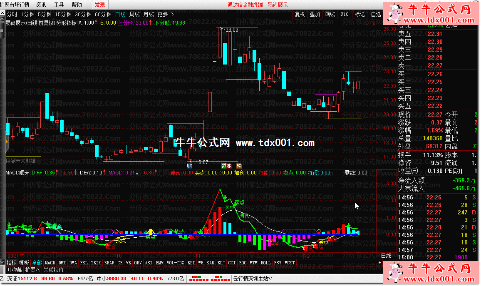Open F10 company info
This screenshot has height=286, width=481.
click(x=345, y=14)
